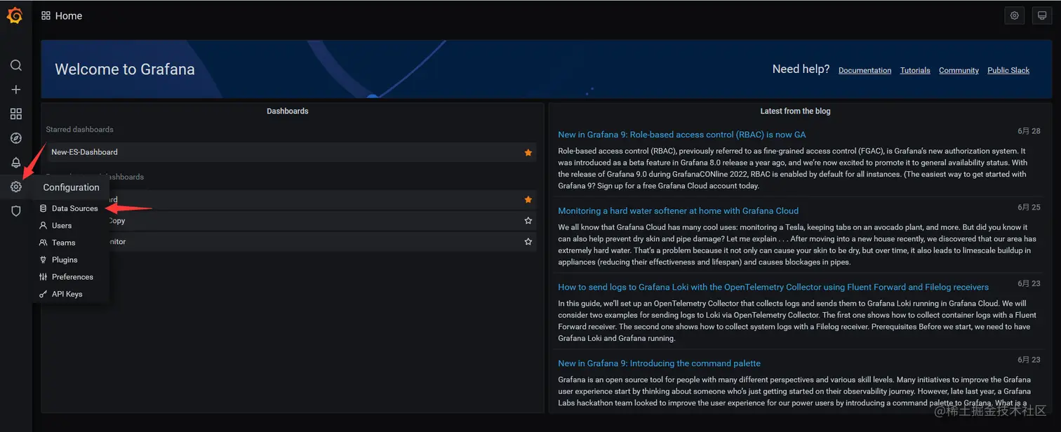Click the 6月 28 blog date

tap(1029, 131)
